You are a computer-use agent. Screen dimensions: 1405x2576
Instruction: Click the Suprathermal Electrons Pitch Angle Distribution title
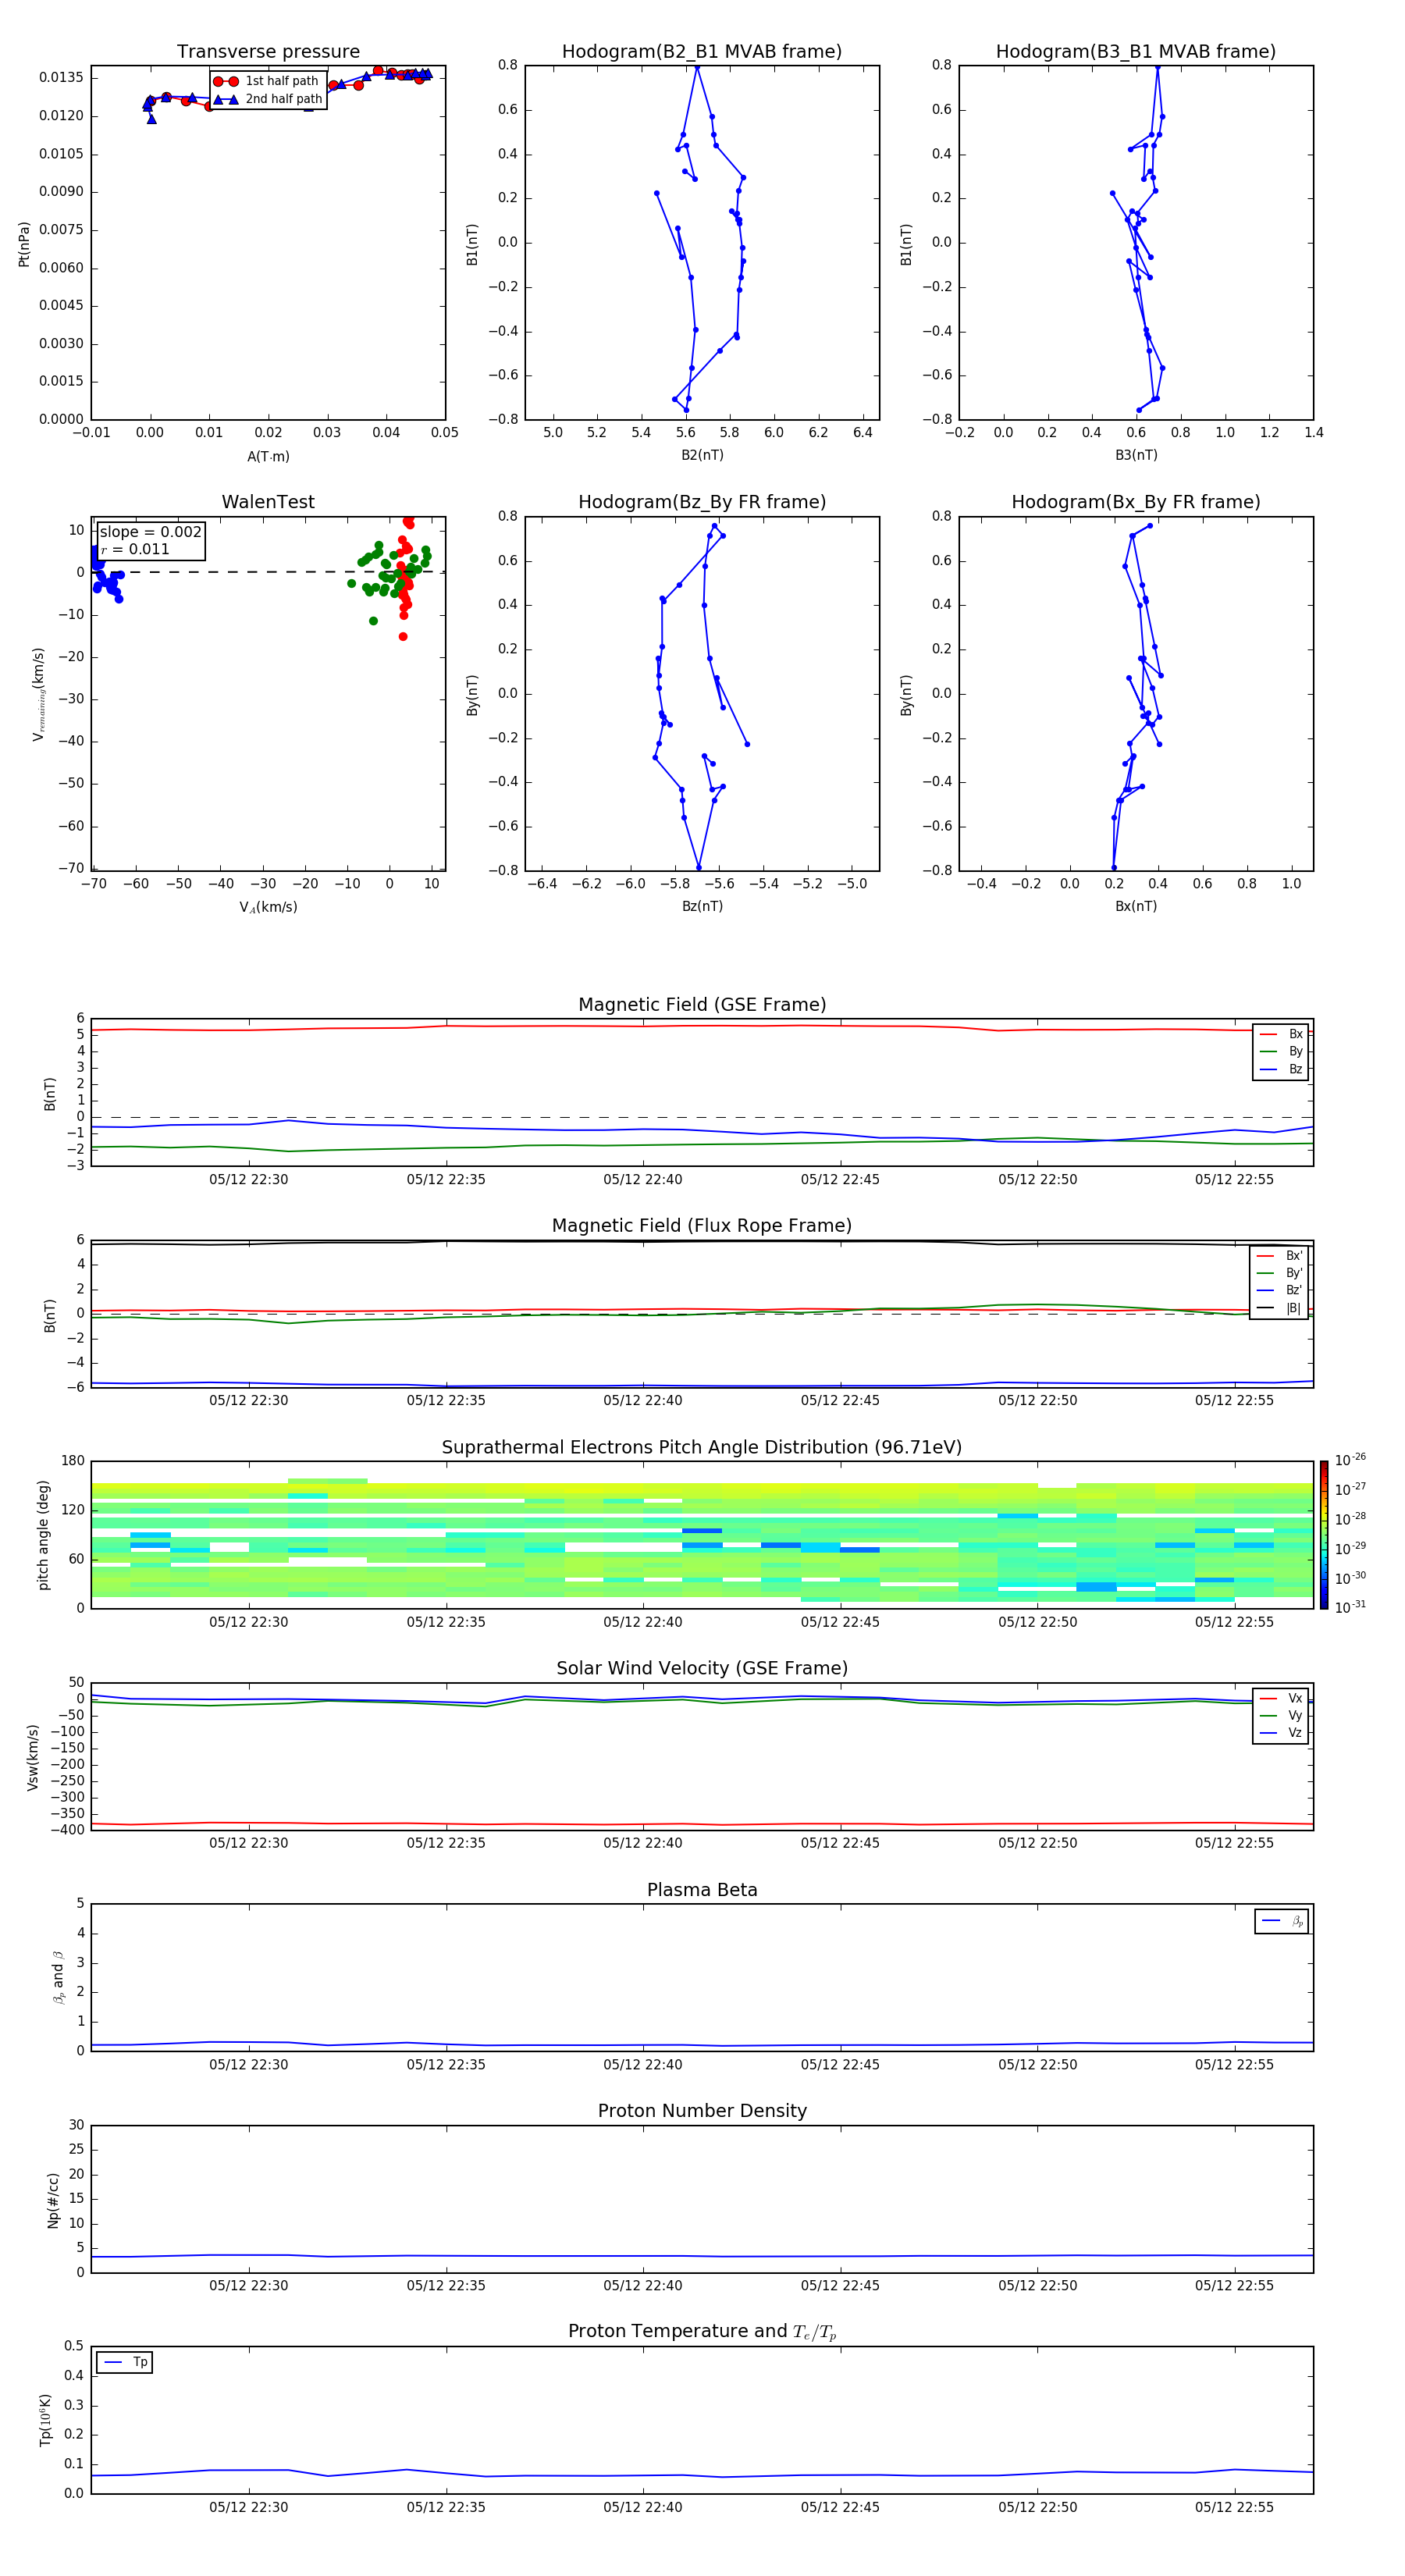pos(702,1447)
